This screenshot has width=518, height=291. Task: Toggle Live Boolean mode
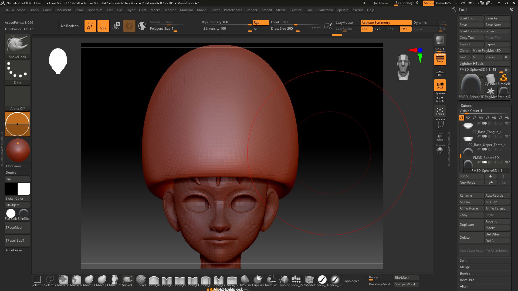tap(71, 26)
